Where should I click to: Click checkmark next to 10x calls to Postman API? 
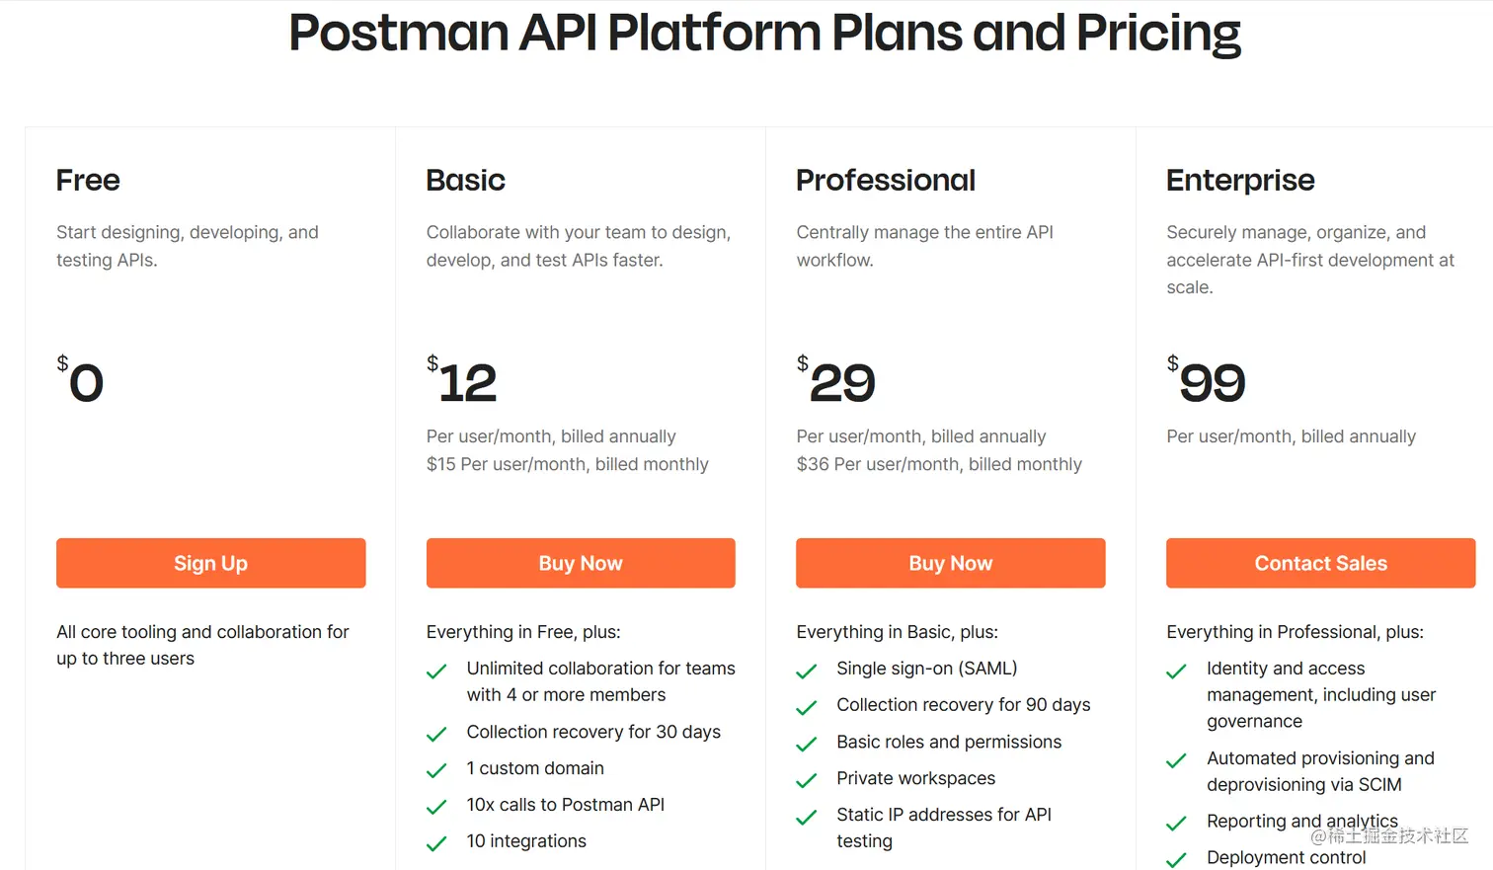tap(436, 808)
